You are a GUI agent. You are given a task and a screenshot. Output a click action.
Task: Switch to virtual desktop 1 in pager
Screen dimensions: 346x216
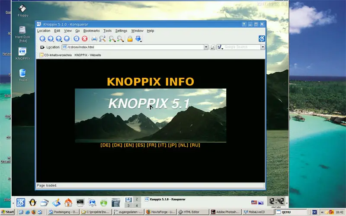click(128, 200)
